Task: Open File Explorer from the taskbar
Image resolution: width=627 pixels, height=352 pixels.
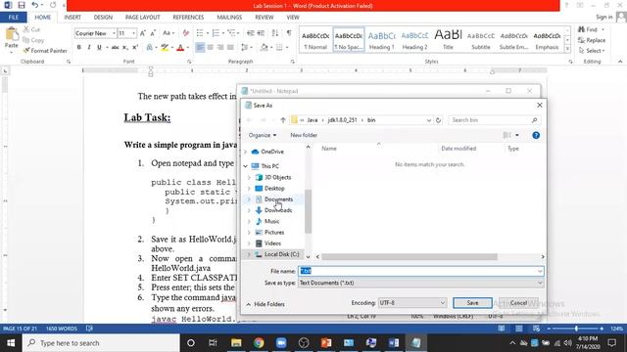Action: click(236, 343)
